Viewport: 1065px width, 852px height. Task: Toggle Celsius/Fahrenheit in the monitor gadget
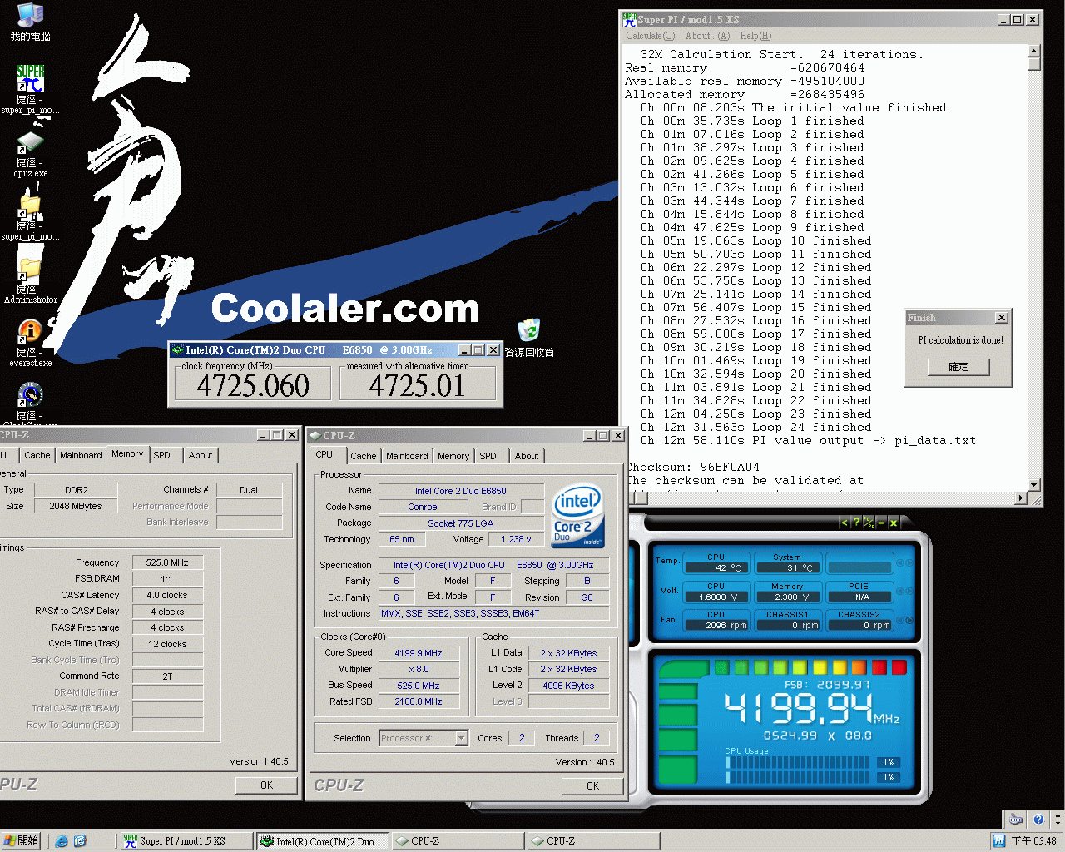[x=869, y=523]
